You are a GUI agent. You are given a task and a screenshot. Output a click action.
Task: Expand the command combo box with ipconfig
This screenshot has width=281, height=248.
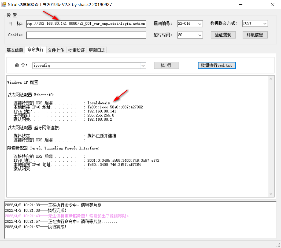[143, 66]
